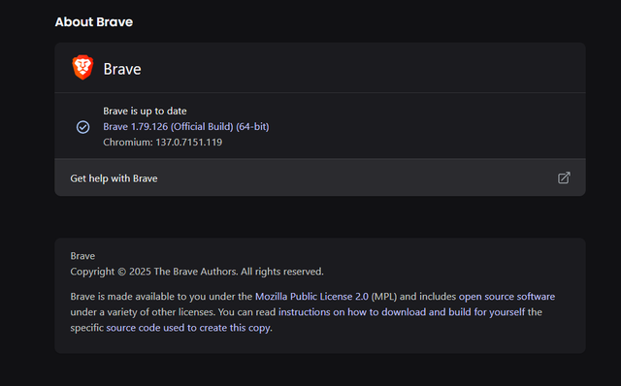Open instructions on how to download and build

pos(402,312)
